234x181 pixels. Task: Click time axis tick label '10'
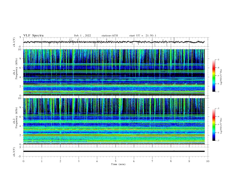click(x=208, y=161)
